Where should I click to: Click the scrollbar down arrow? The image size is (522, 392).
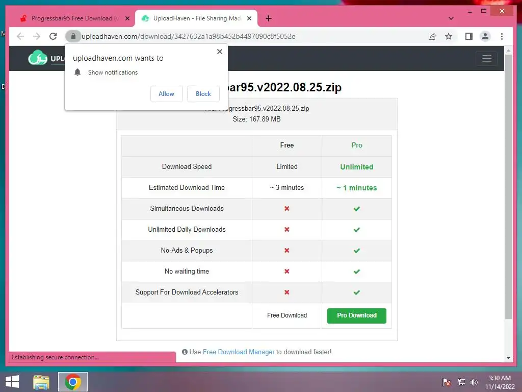tap(508, 358)
